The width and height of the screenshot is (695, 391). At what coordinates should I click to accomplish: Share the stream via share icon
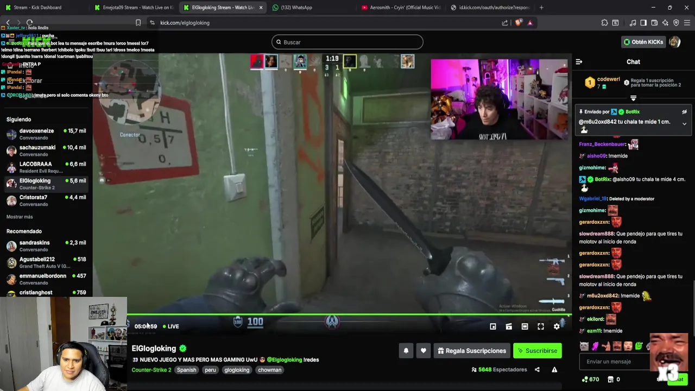(537, 370)
